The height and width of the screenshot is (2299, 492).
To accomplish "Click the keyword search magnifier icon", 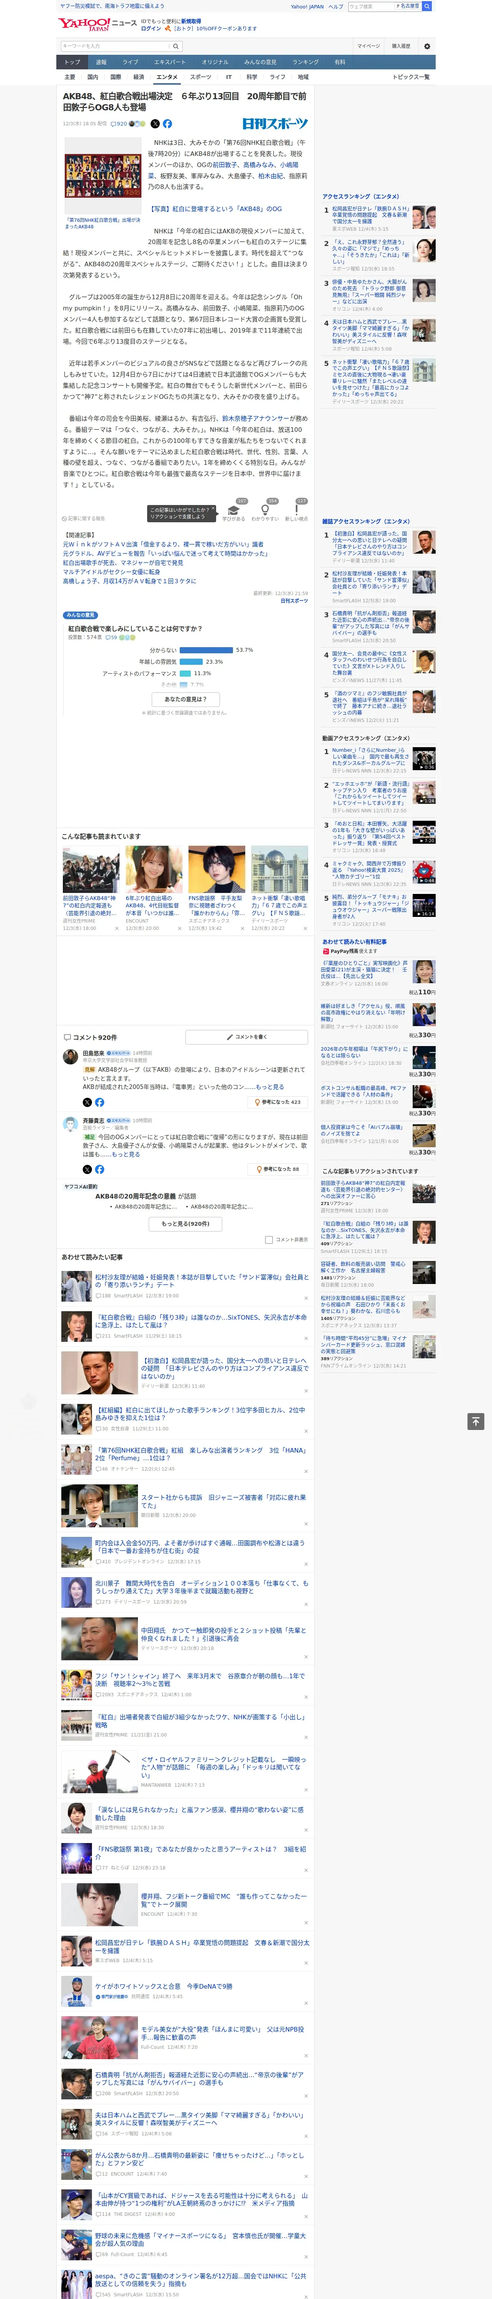I will (x=176, y=46).
